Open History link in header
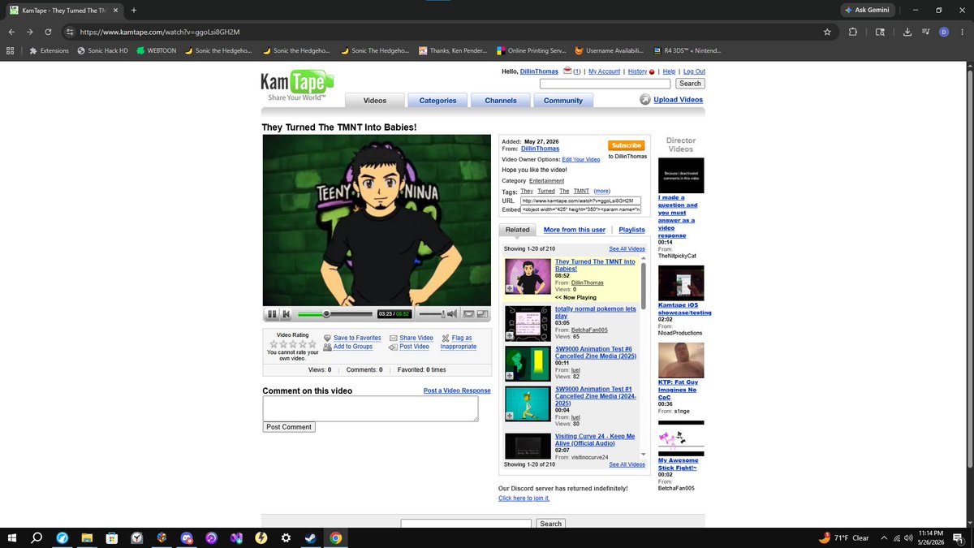 point(637,71)
